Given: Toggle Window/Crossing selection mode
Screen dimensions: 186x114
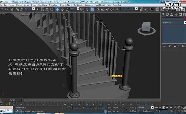Looking at the screenshot, I should [x=52, y=9].
